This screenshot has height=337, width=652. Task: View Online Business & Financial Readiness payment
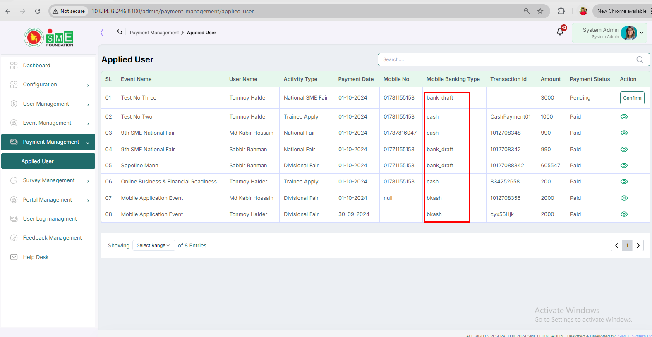pos(624,182)
